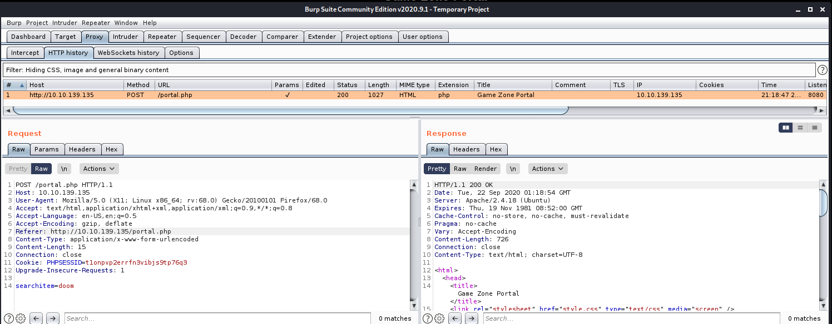Screen dimensions: 832x324
Task: Switch to top-bottom stacked layout
Action: coord(800,128)
